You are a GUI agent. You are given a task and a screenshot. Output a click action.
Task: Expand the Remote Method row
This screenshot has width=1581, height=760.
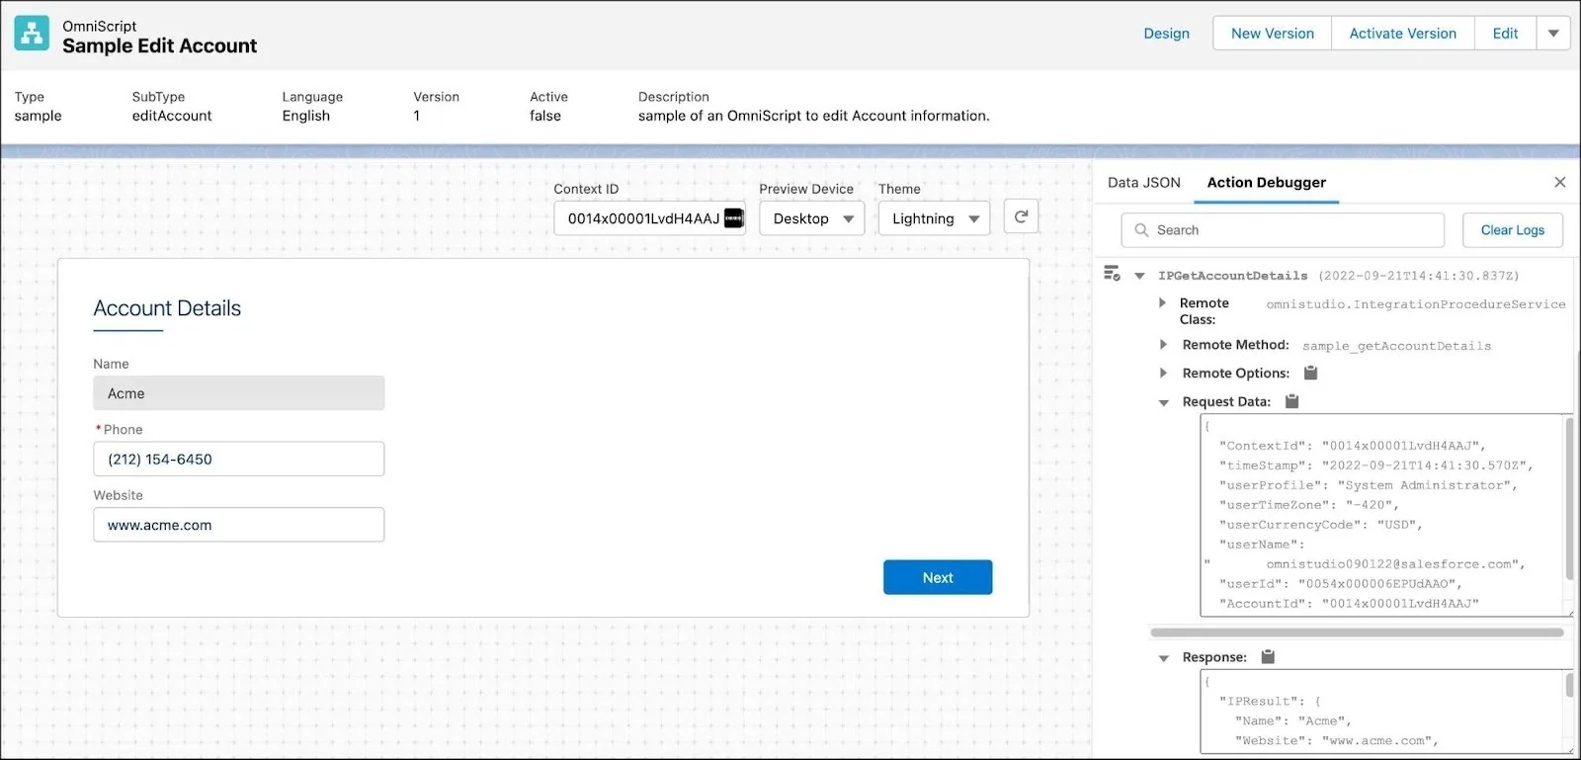coord(1163,345)
